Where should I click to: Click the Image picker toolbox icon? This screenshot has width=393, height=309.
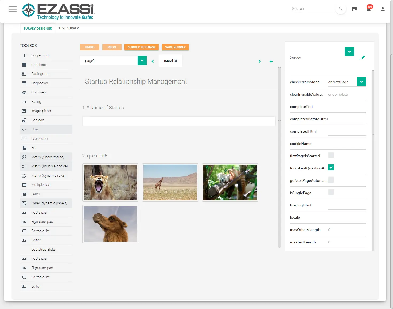[24, 111]
